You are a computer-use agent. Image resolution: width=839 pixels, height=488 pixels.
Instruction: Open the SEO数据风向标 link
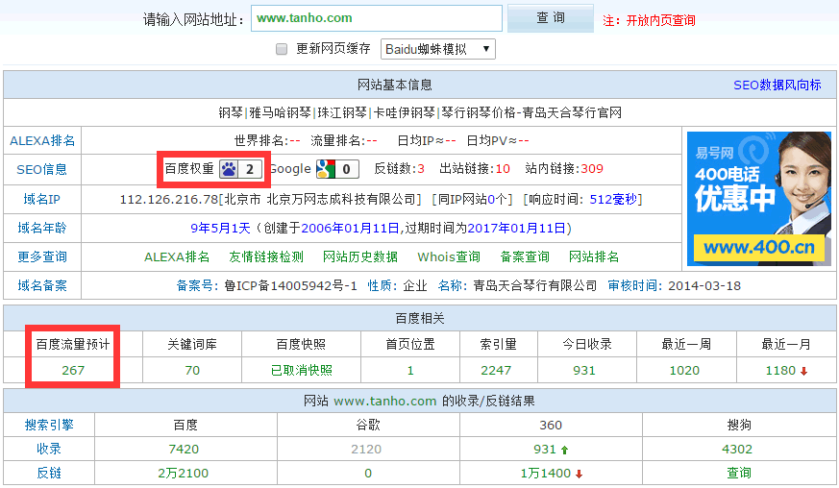tap(777, 85)
